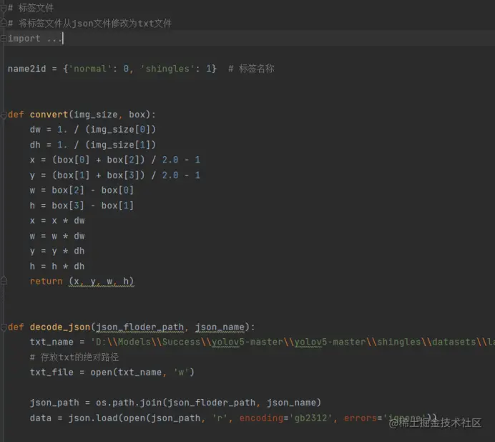The image size is (495, 442).
Task: Toggle the comment block fold marker at top line
Action: pos(4,8)
